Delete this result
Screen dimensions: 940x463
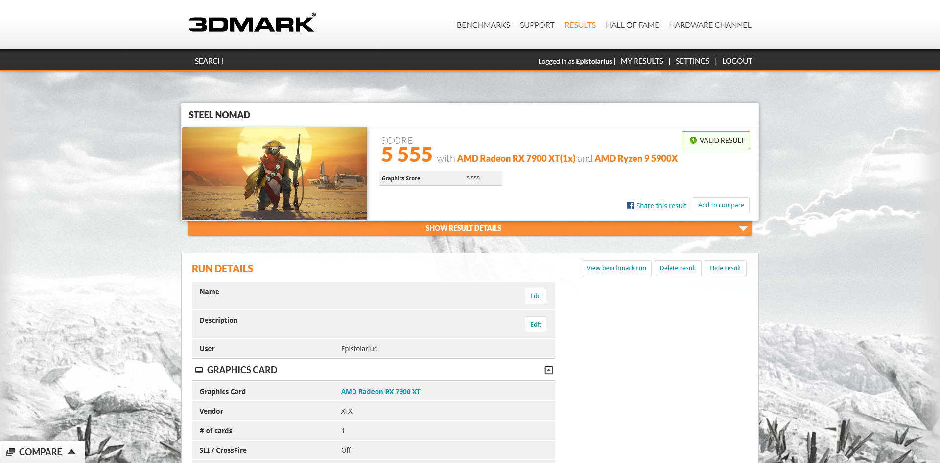[678, 268]
